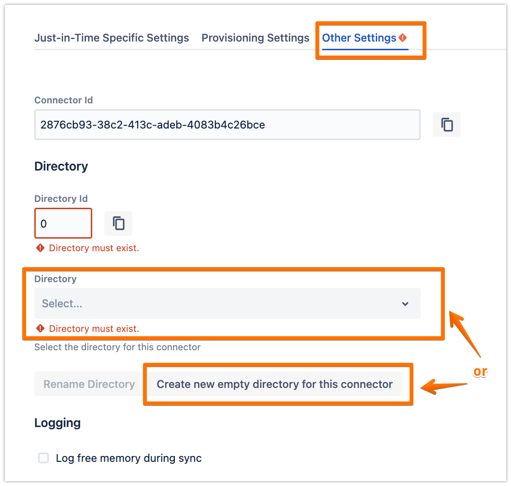
Task: Open the Provisioning Settings tab
Action: pos(255,38)
